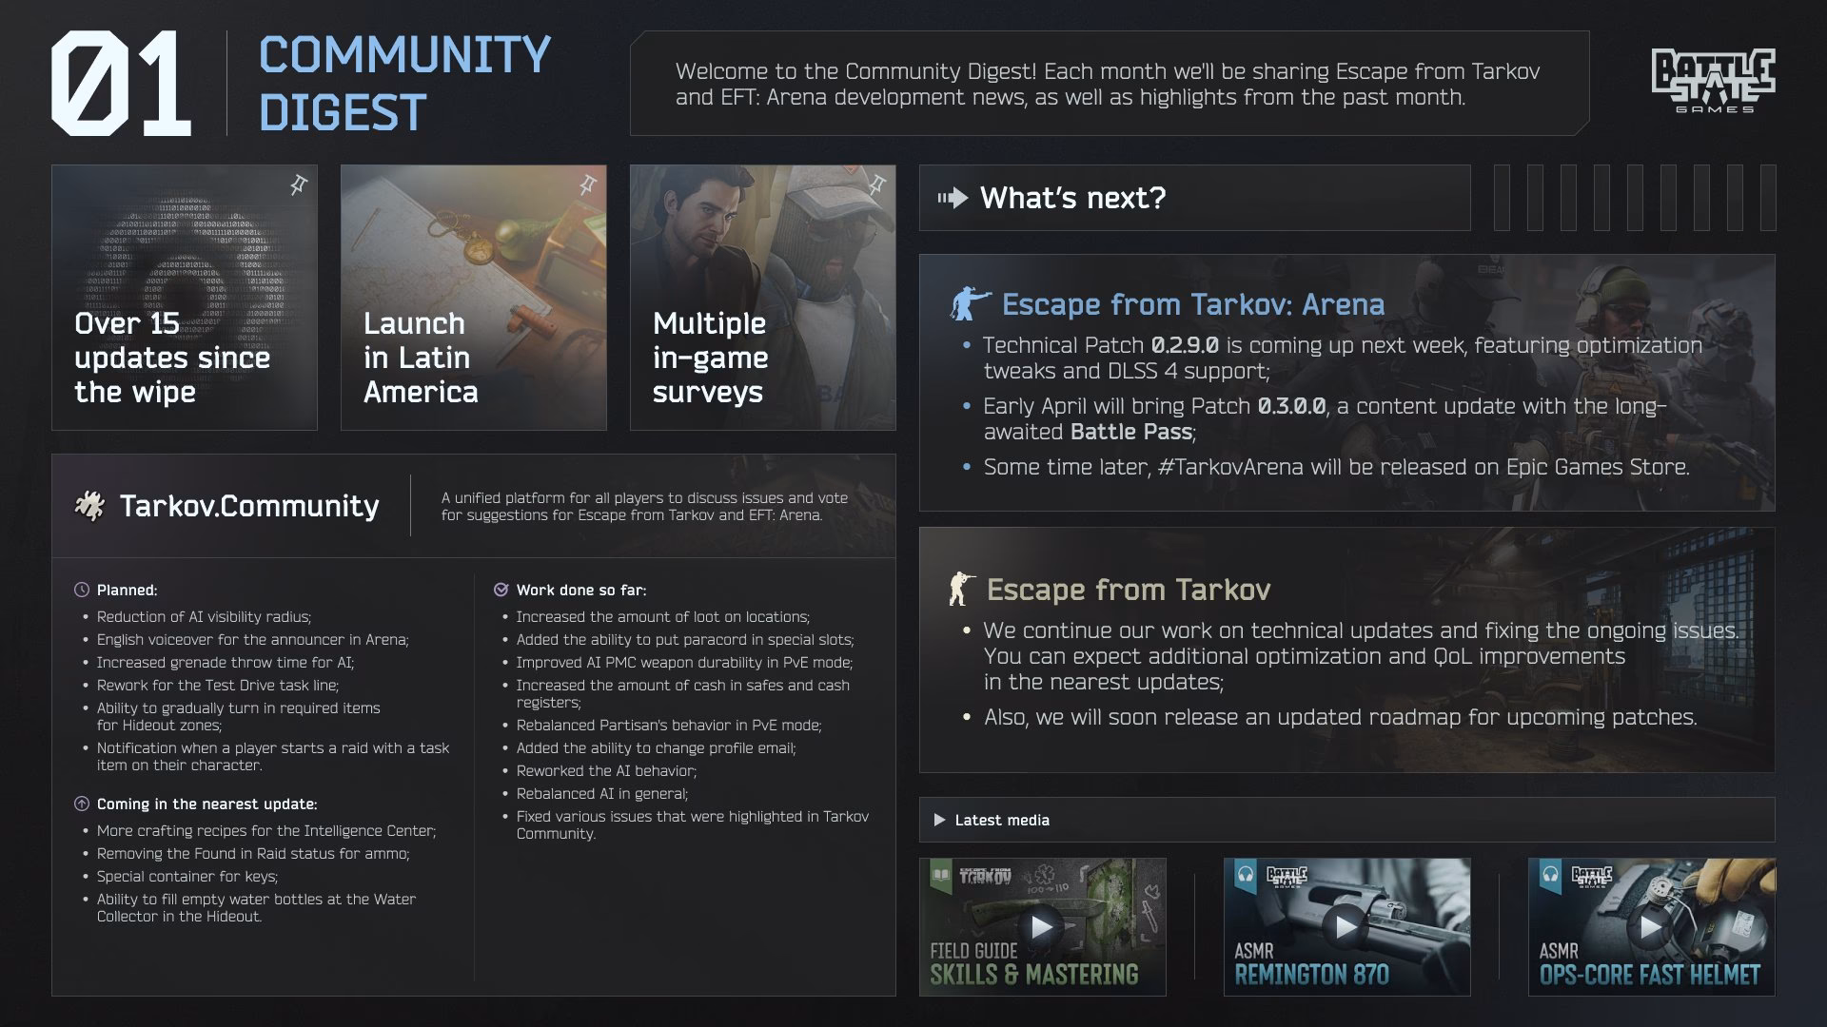
Task: Click the Escape from Tarkov: Arena heading
Action: tap(1193, 304)
